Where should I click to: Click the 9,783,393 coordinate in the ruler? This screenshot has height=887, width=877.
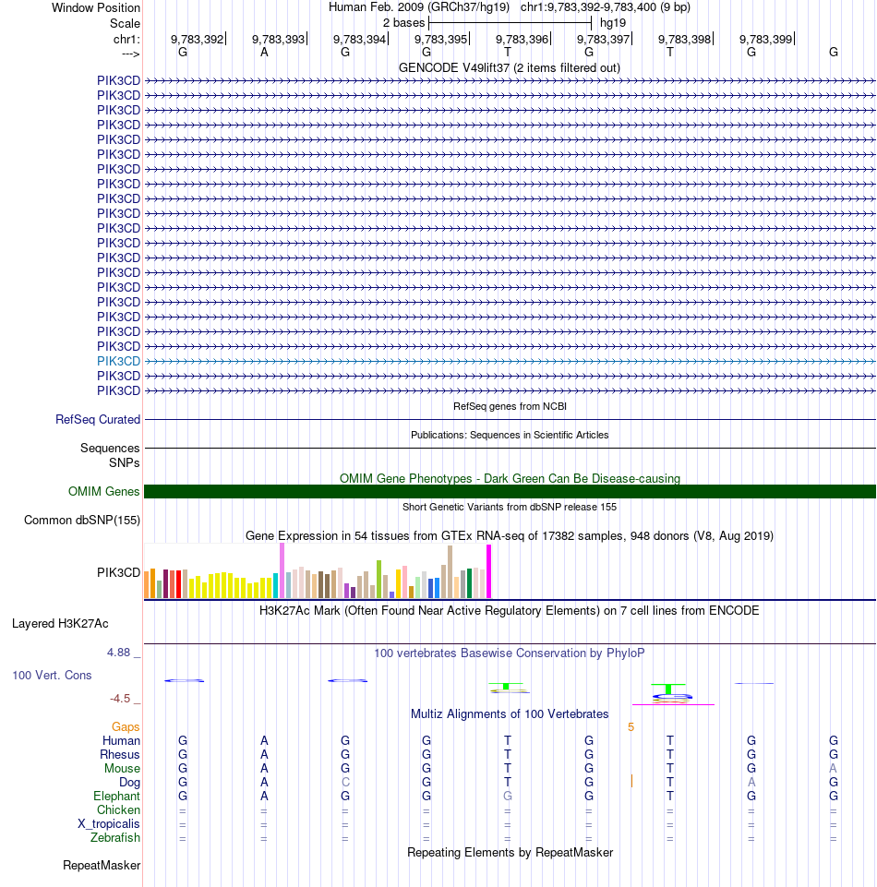pos(279,39)
